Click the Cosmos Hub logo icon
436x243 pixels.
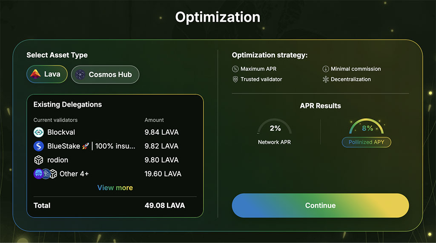pyautogui.click(x=80, y=75)
